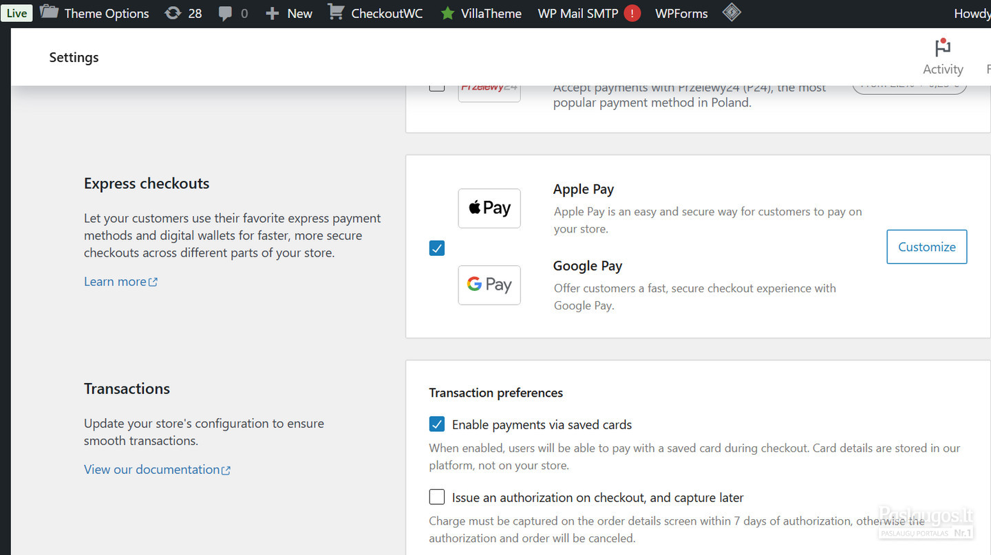Click the Transactions section heading
This screenshot has width=991, height=555.
pyautogui.click(x=127, y=389)
